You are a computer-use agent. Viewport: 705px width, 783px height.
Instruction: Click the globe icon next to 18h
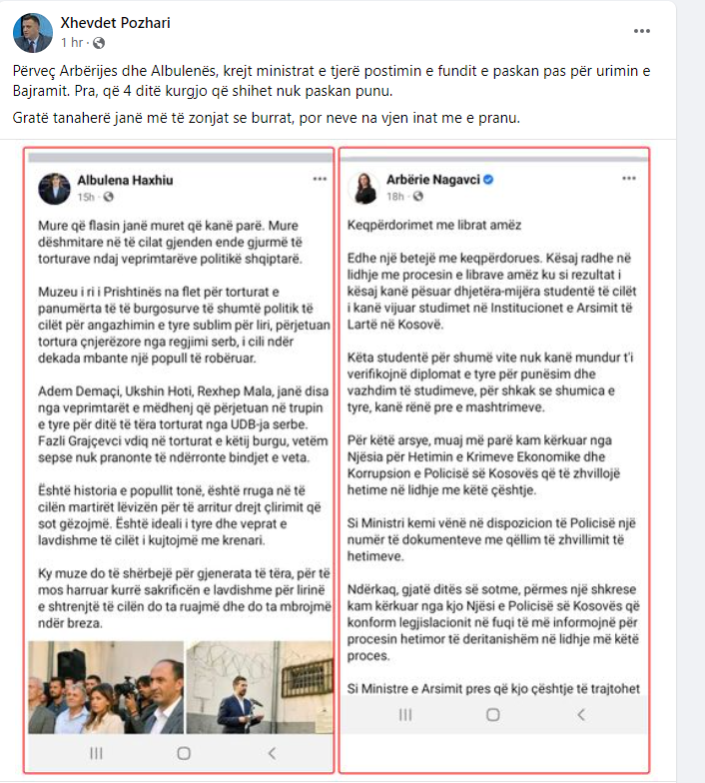[417, 196]
